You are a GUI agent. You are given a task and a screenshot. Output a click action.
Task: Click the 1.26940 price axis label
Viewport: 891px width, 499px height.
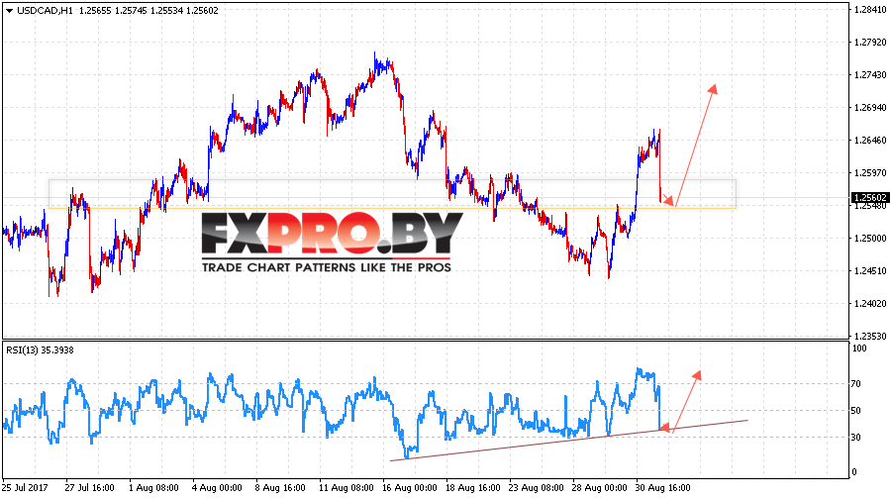(870, 107)
